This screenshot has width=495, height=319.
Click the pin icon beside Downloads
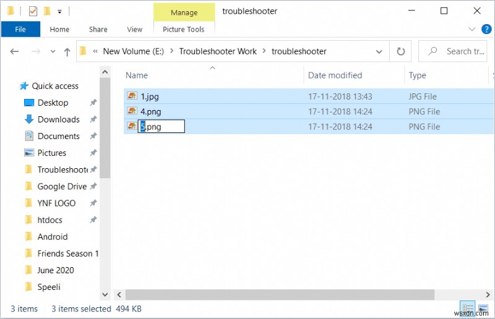93,119
